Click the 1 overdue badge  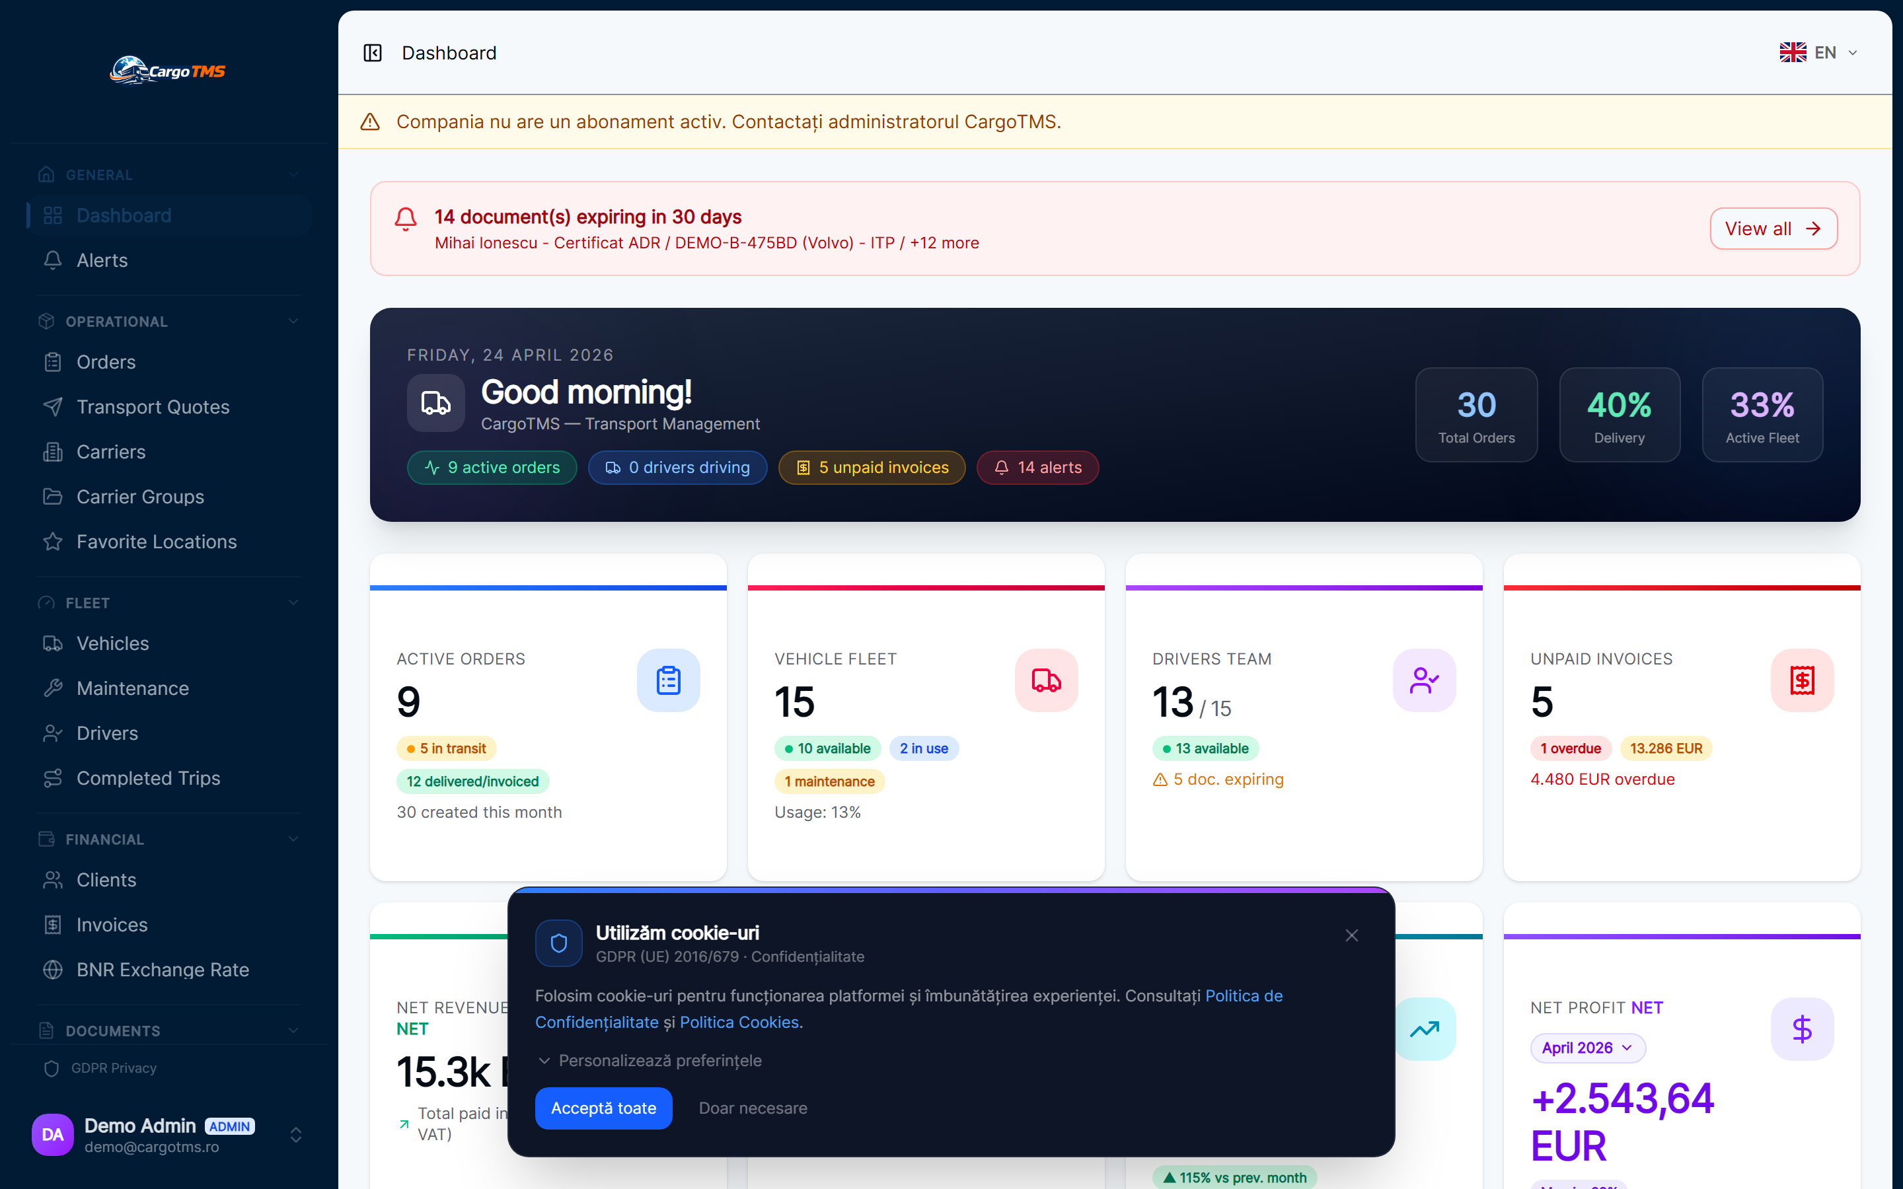pos(1571,748)
